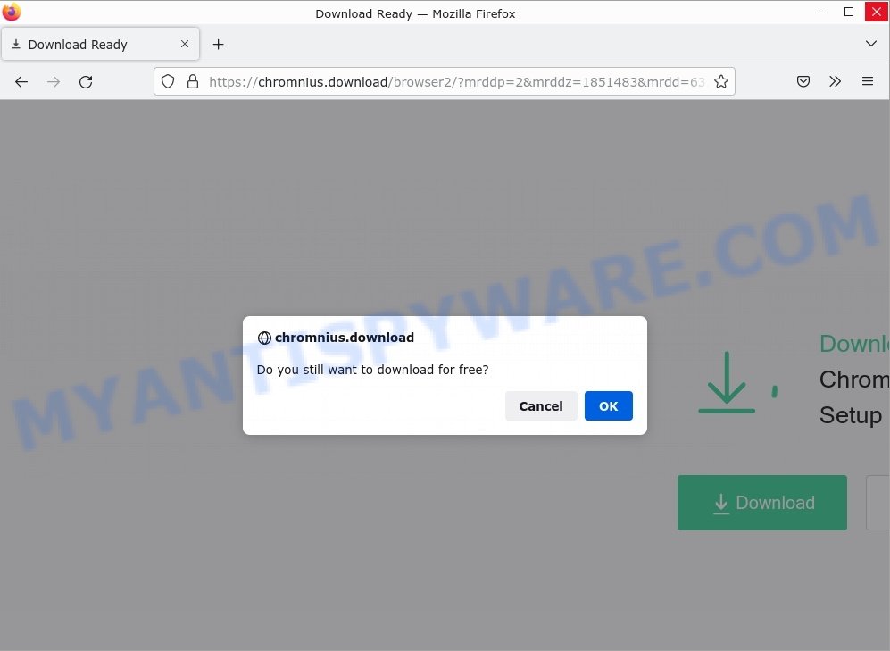This screenshot has width=890, height=651.
Task: Show more tools overflow chevrons
Action: click(x=835, y=81)
